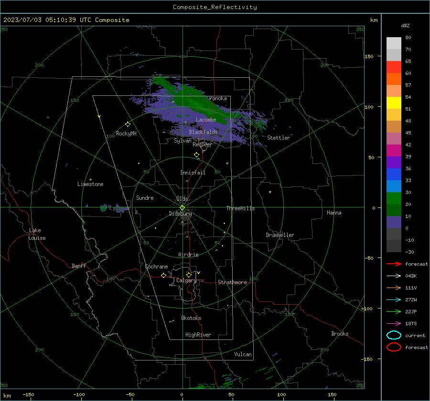Click the Composite_Reflectivity title
This screenshot has height=401, width=430.
pos(215,7)
